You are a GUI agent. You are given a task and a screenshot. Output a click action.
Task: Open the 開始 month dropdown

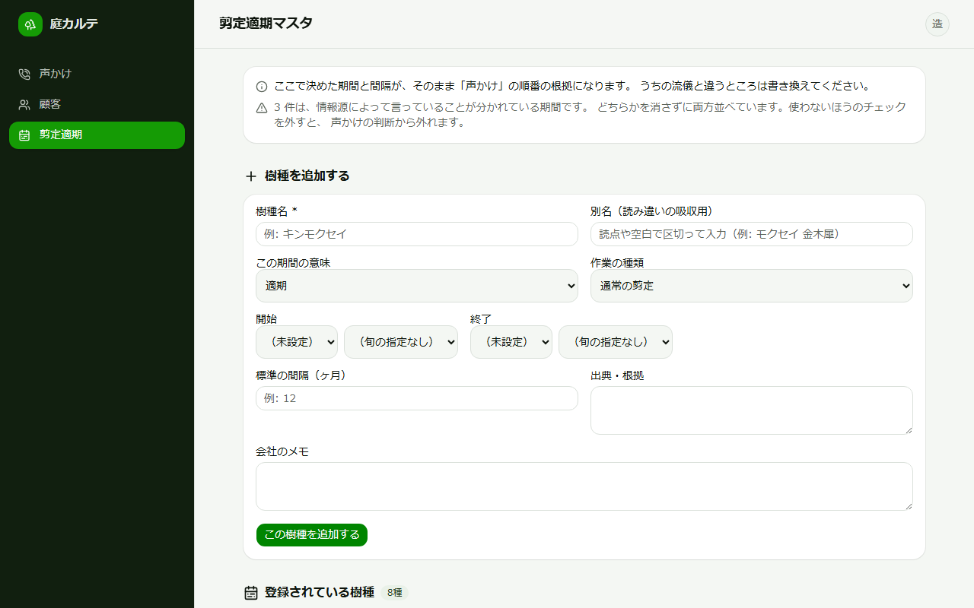click(x=297, y=342)
